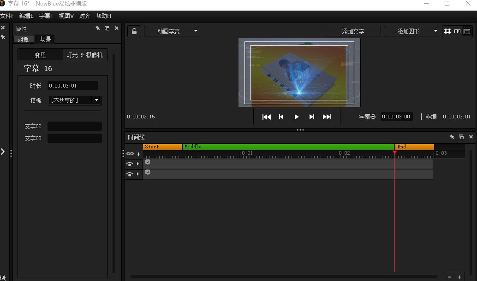Click the X icon on the far-left strip
This screenshot has width=477, height=281.
click(x=3, y=28)
